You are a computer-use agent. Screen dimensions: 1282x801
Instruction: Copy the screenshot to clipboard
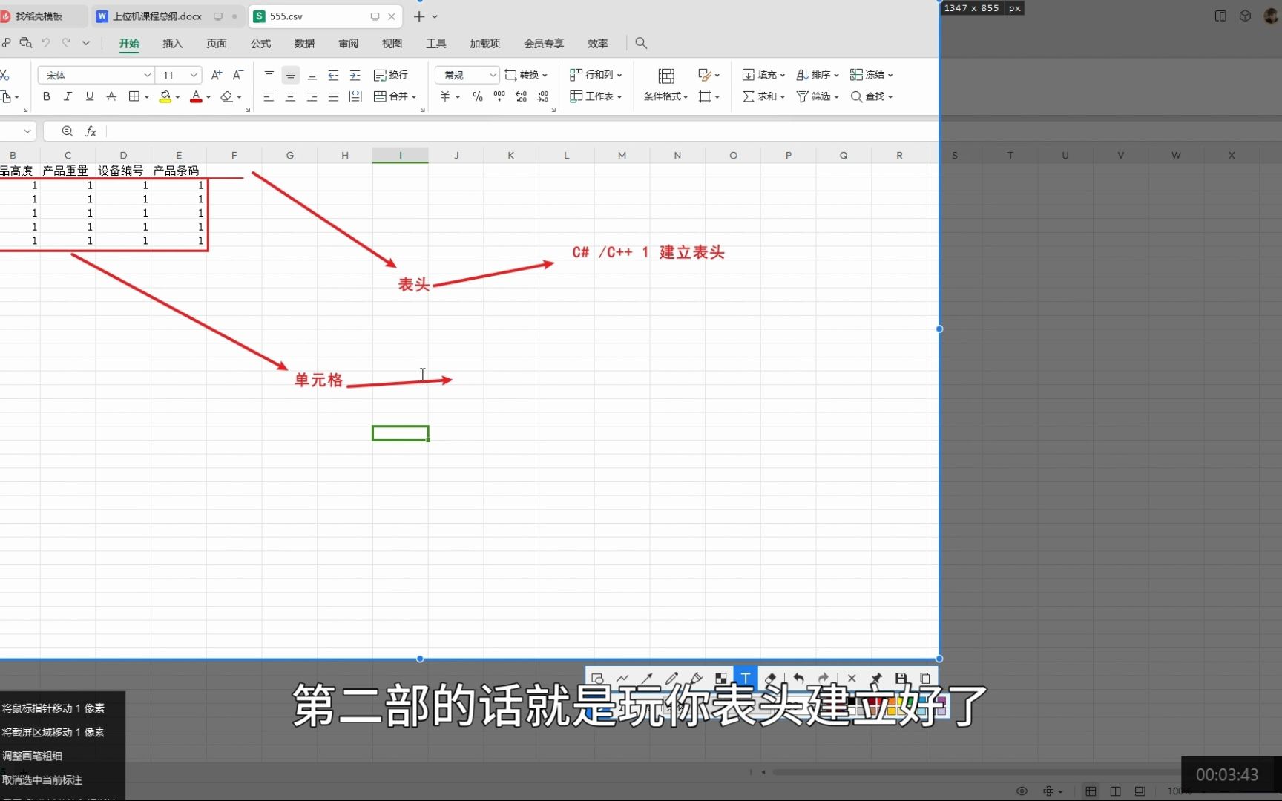coord(924,678)
